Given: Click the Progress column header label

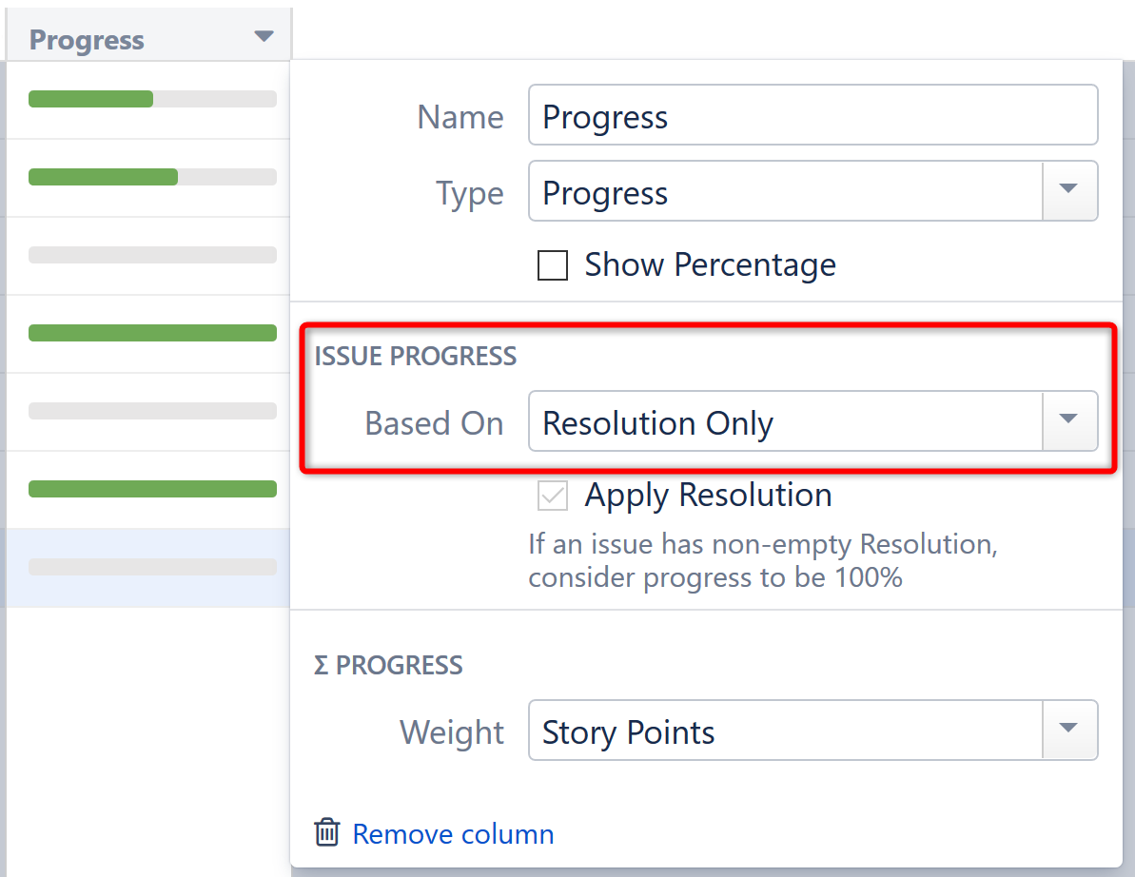Looking at the screenshot, I should [88, 40].
